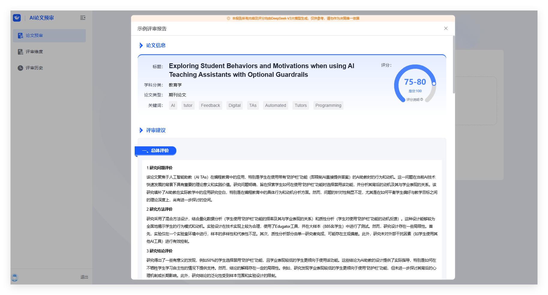
Task: Click the 一、总体评价 section label
Action: click(x=156, y=151)
